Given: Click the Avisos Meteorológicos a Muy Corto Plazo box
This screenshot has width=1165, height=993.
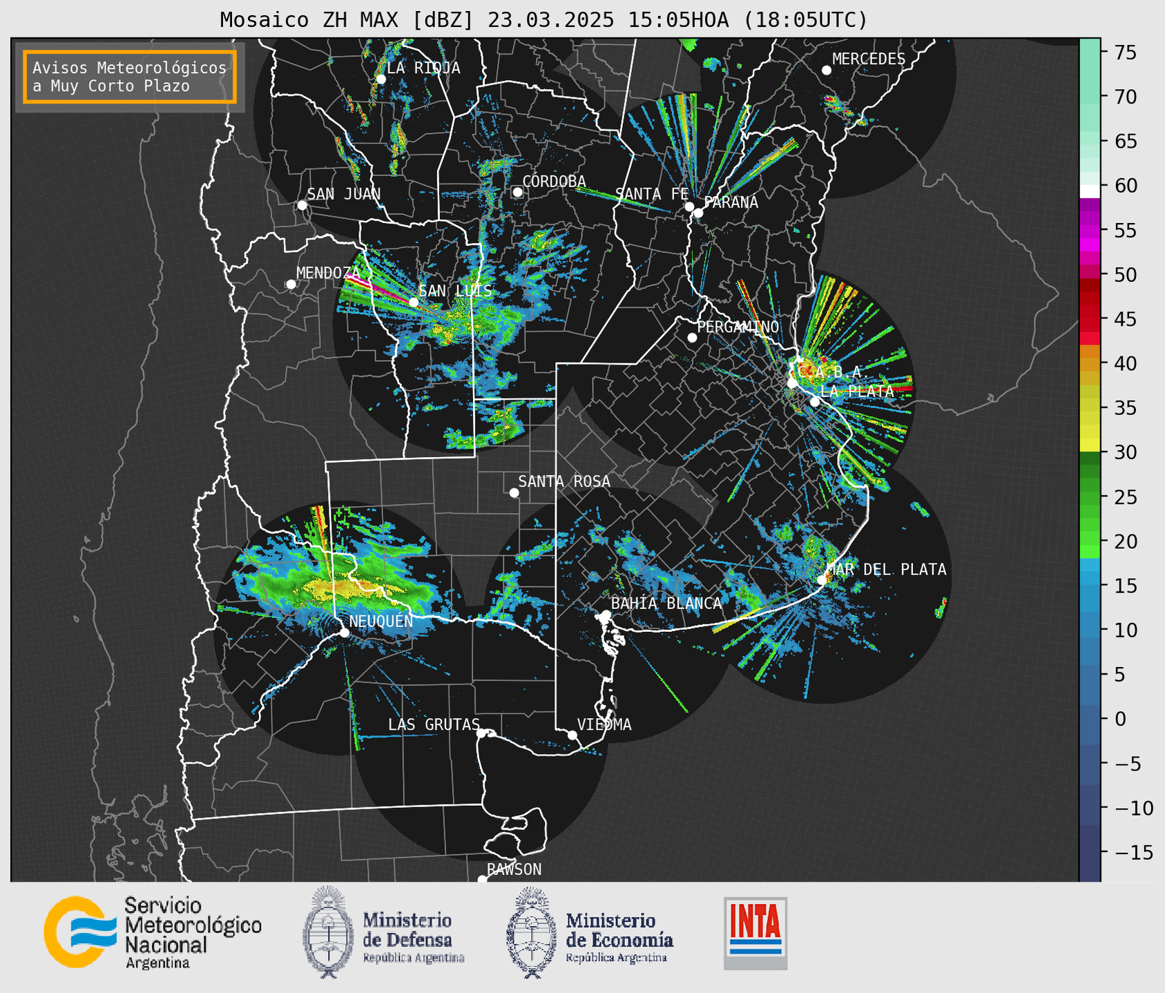Looking at the screenshot, I should tap(130, 77).
